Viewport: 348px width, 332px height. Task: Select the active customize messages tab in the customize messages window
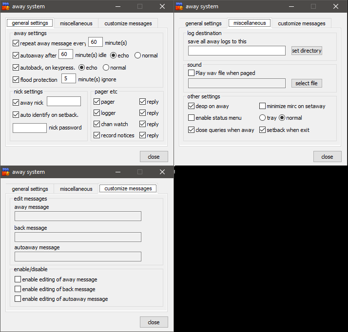tap(128, 188)
